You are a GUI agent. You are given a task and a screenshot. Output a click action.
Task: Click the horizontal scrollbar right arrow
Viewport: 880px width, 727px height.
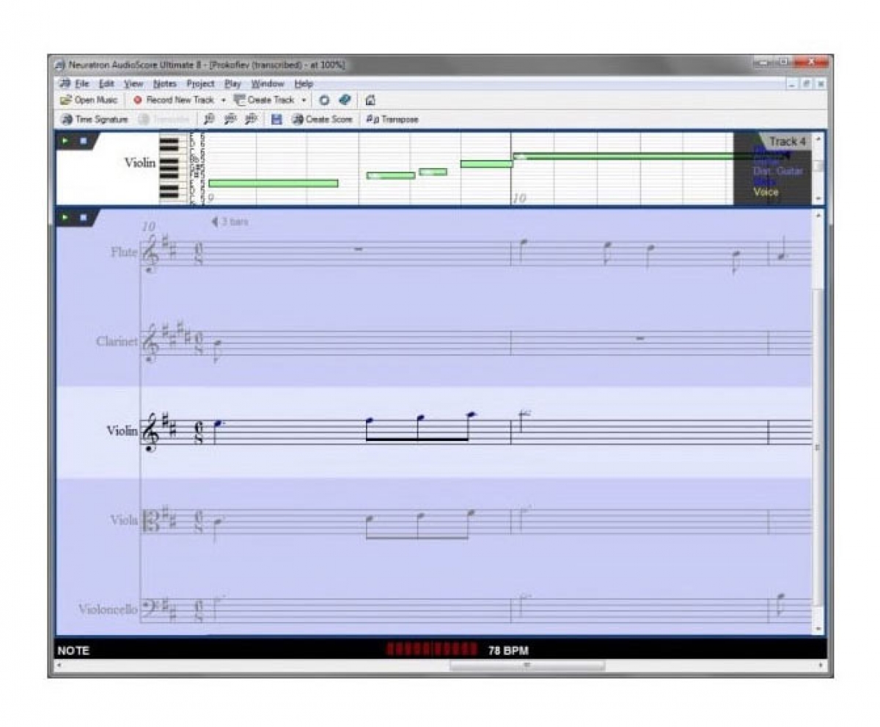coord(821,665)
